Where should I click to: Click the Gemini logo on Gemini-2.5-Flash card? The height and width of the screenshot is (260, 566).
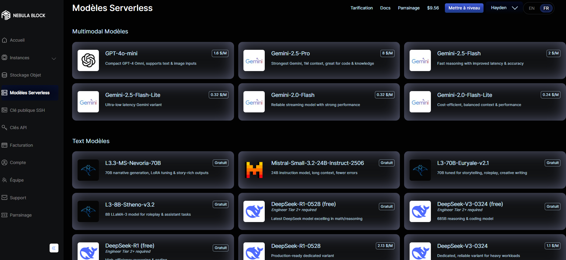tap(420, 60)
